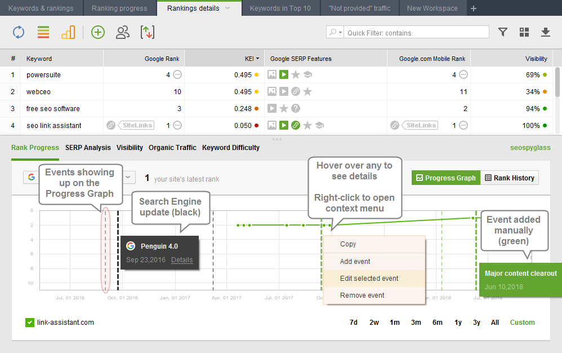Screen dimensions: 562x353
Task: Open the competitors people icon
Action: (x=123, y=32)
